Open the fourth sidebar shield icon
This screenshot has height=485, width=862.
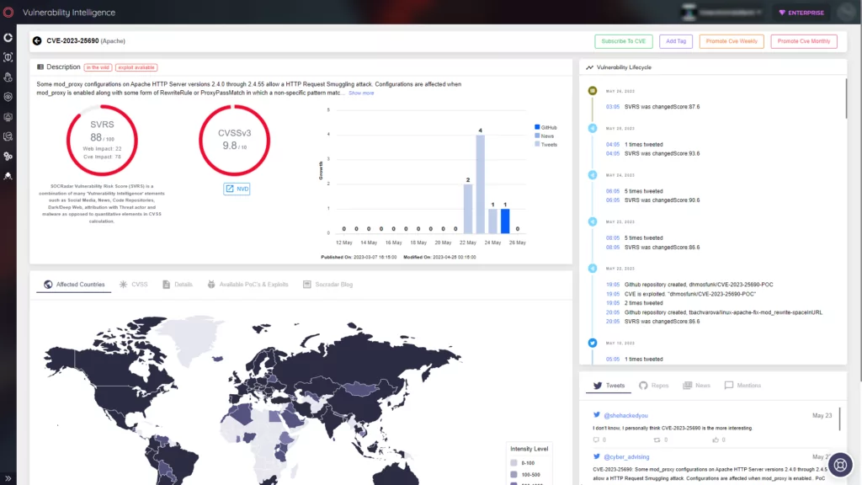click(8, 97)
